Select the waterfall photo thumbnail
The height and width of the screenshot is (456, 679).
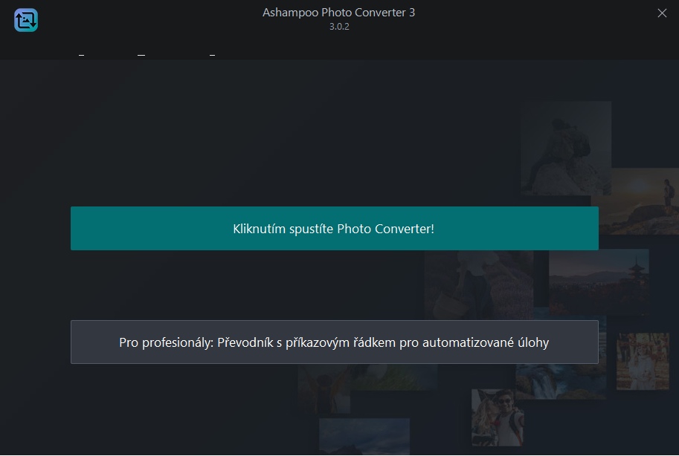click(561, 381)
